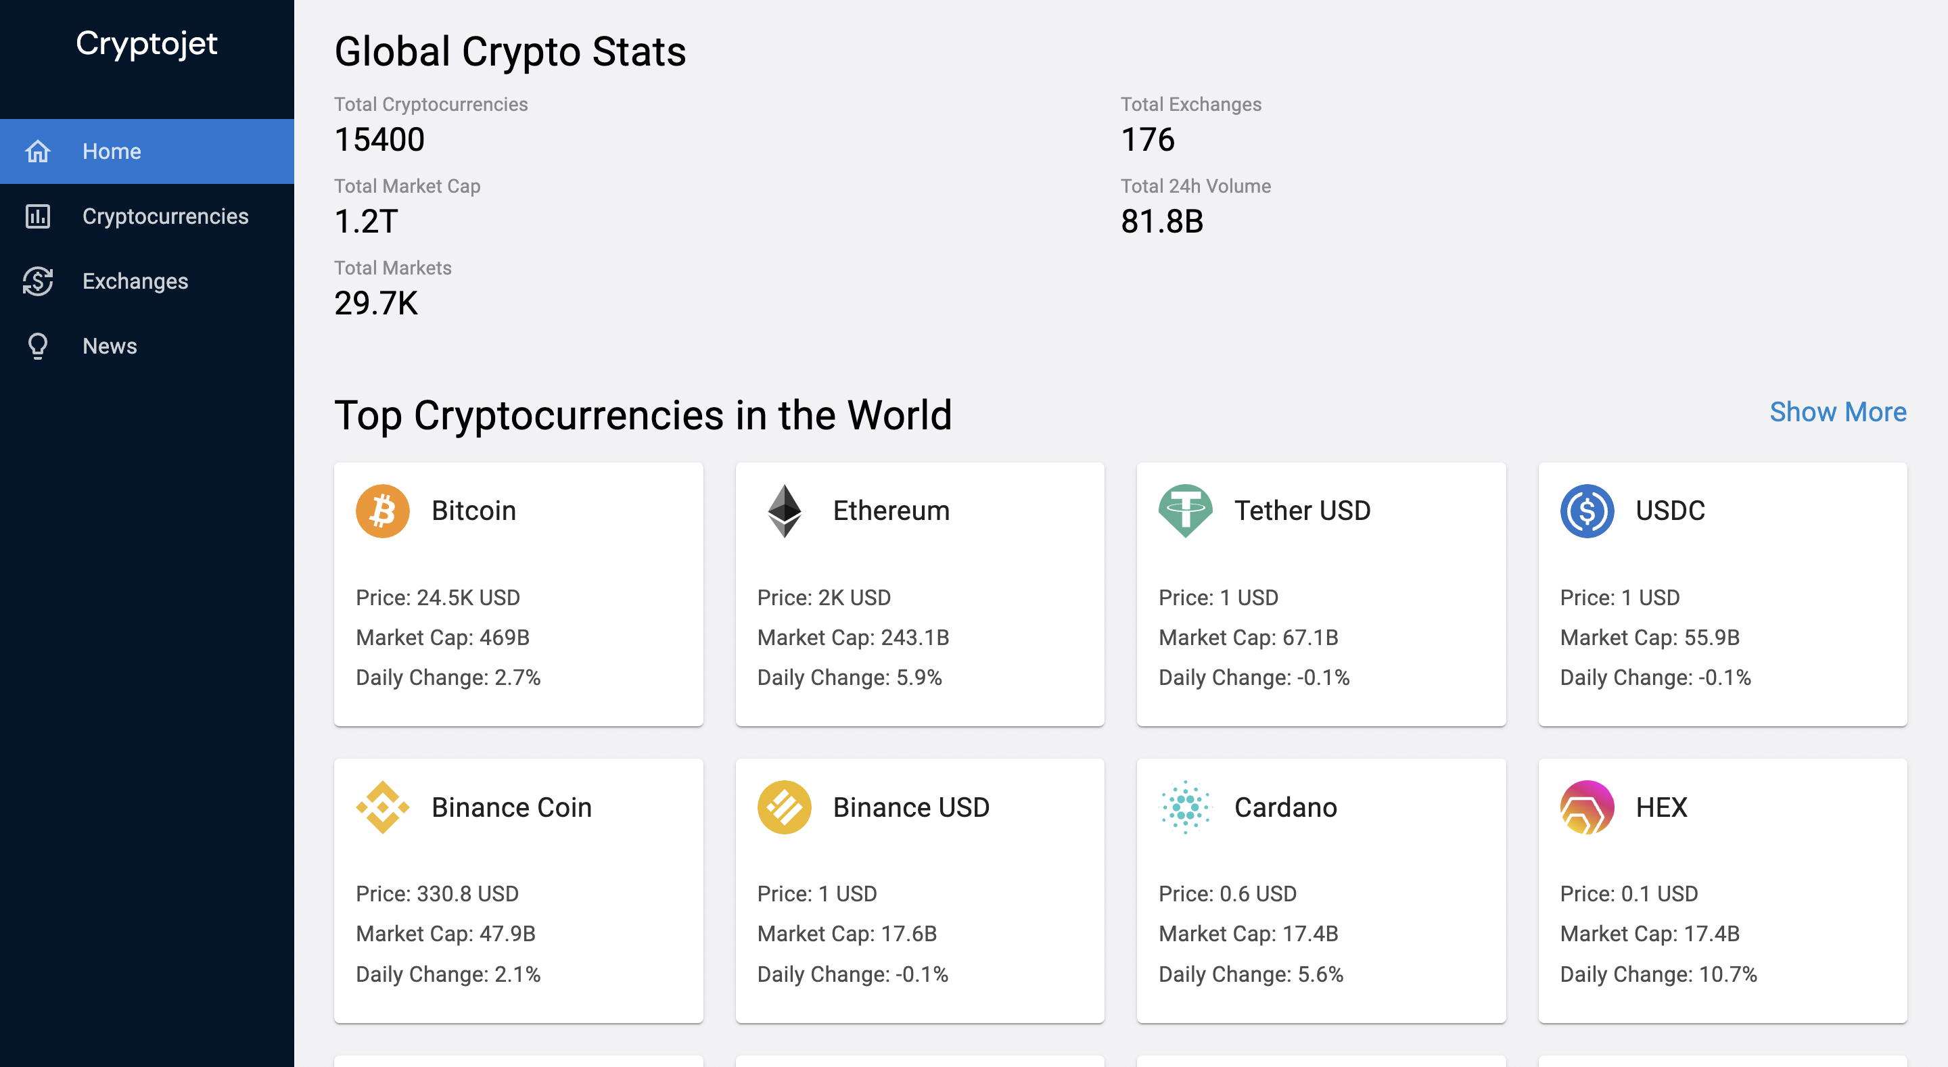Open the Cryptocurrencies sidebar menu item
1948x1067 pixels.
[x=165, y=216]
